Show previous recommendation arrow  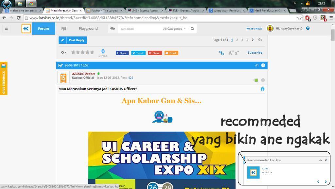pyautogui.click(x=318, y=182)
